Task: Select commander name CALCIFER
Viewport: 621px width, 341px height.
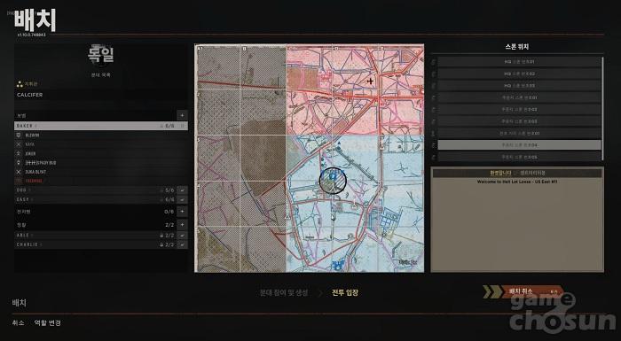Action: point(29,95)
